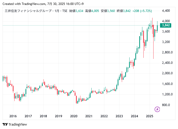This screenshot has width=178, height=129.
Task: Click the 2019 label on time axis
Action: click(x=59, y=116)
